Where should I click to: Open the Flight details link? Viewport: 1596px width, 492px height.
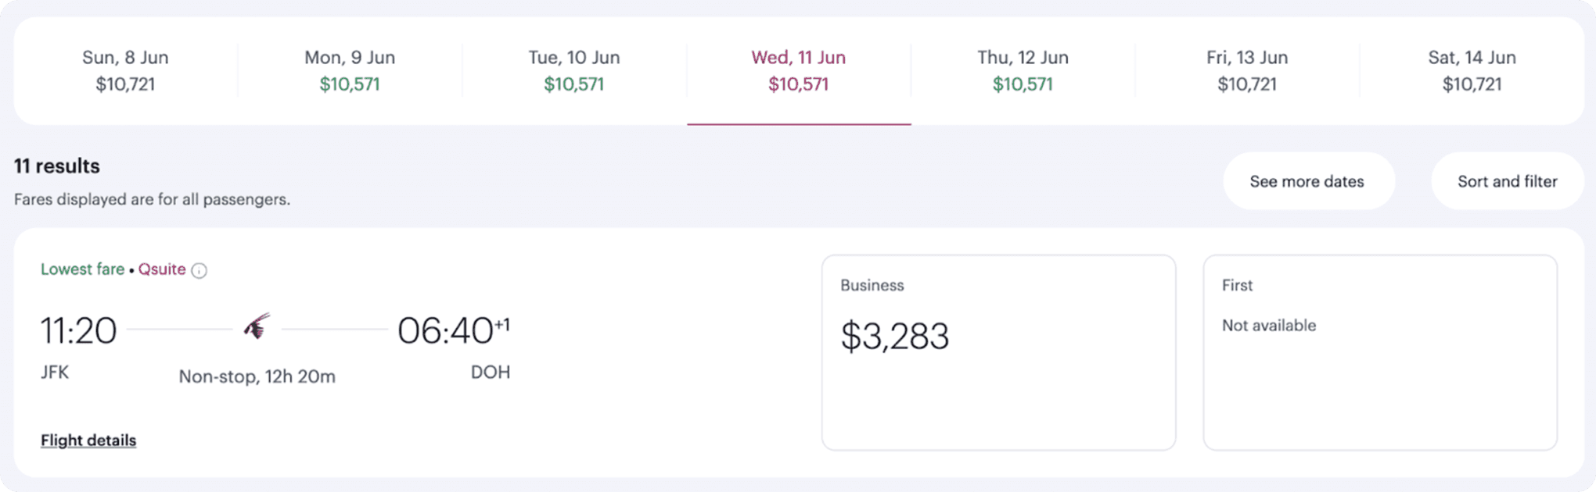pyautogui.click(x=88, y=440)
